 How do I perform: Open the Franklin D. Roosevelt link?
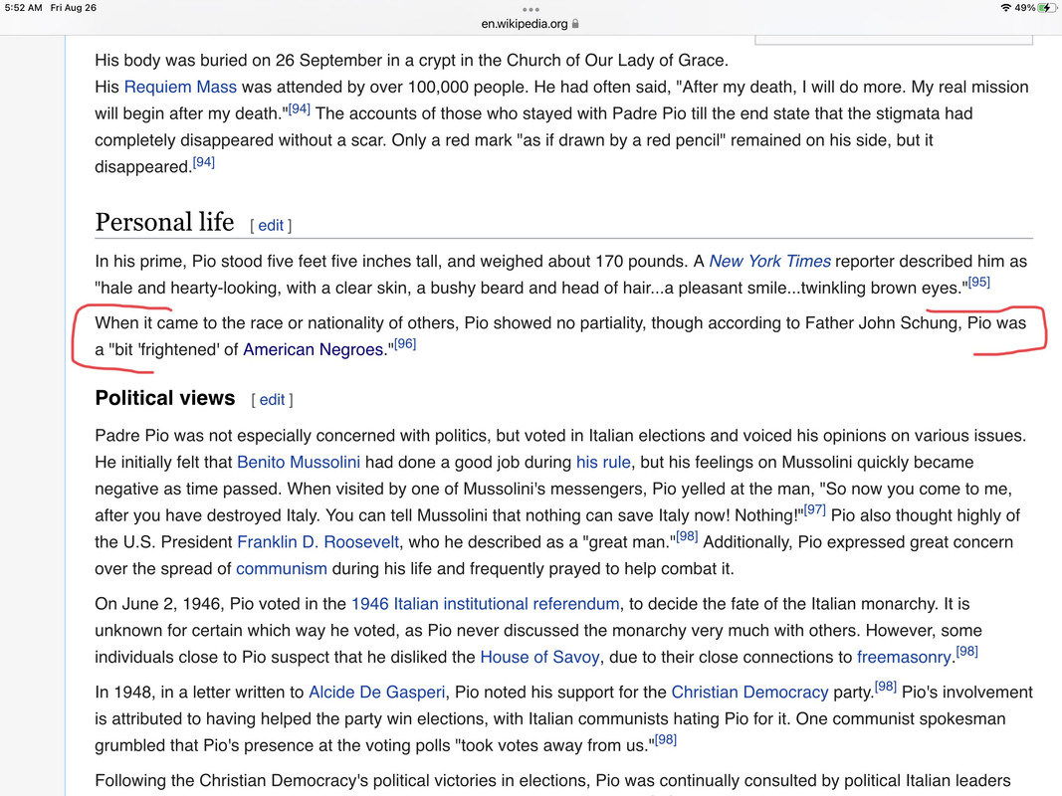click(x=318, y=542)
